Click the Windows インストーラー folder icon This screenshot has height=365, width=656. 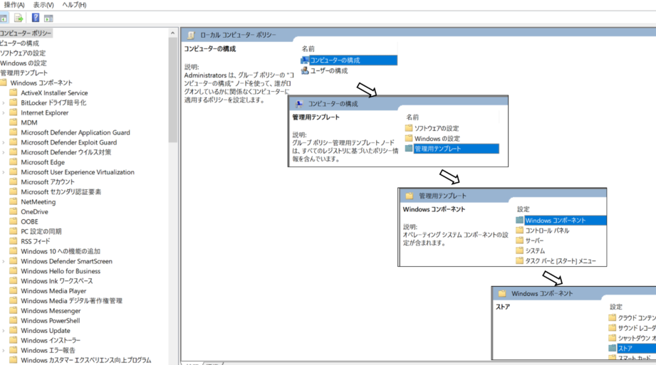click(14, 340)
